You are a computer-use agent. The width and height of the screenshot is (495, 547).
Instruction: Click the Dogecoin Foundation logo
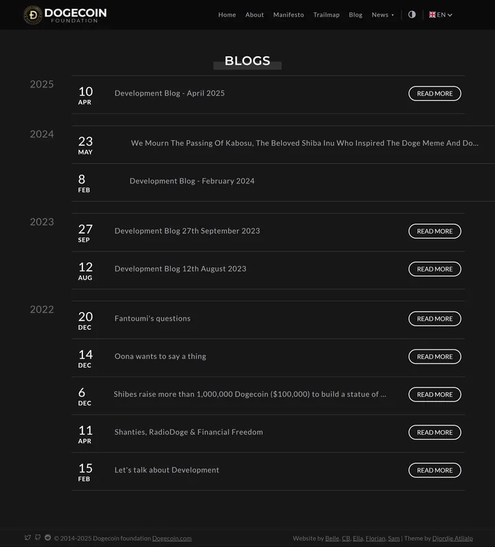tap(65, 14)
